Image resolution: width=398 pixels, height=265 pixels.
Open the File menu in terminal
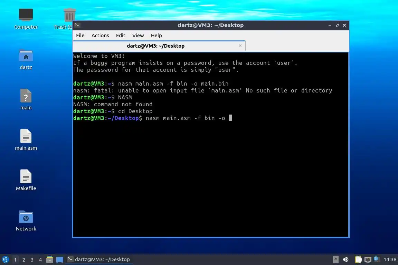click(x=80, y=36)
